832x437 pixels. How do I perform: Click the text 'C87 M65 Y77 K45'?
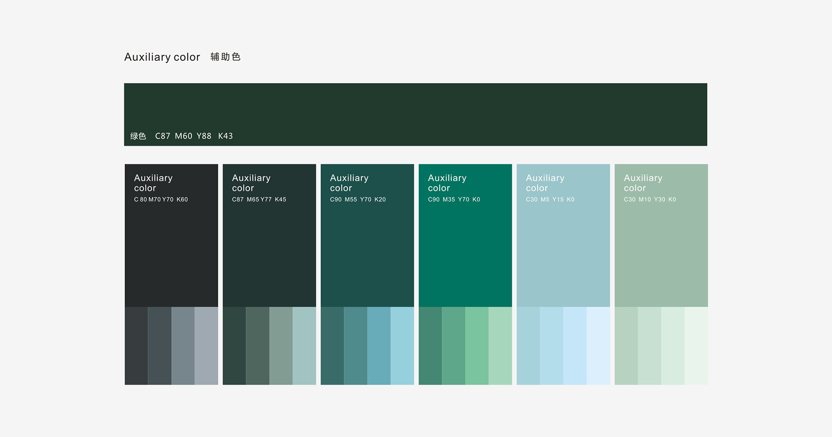tap(259, 199)
